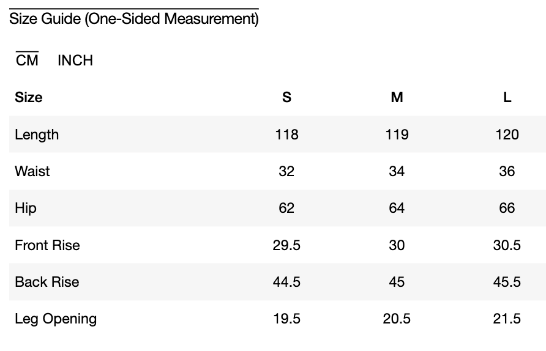Screen dimensions: 546x351
Task: Click the Front Rise row label
Action: pos(47,245)
